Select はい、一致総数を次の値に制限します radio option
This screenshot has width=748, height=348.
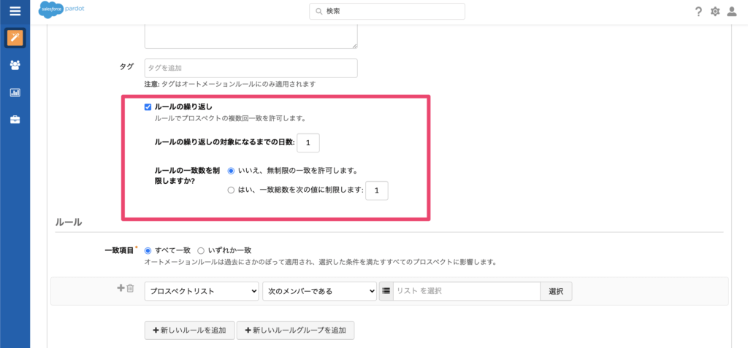click(x=232, y=190)
